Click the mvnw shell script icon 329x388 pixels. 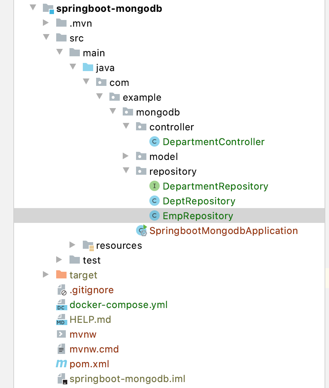[61, 334]
